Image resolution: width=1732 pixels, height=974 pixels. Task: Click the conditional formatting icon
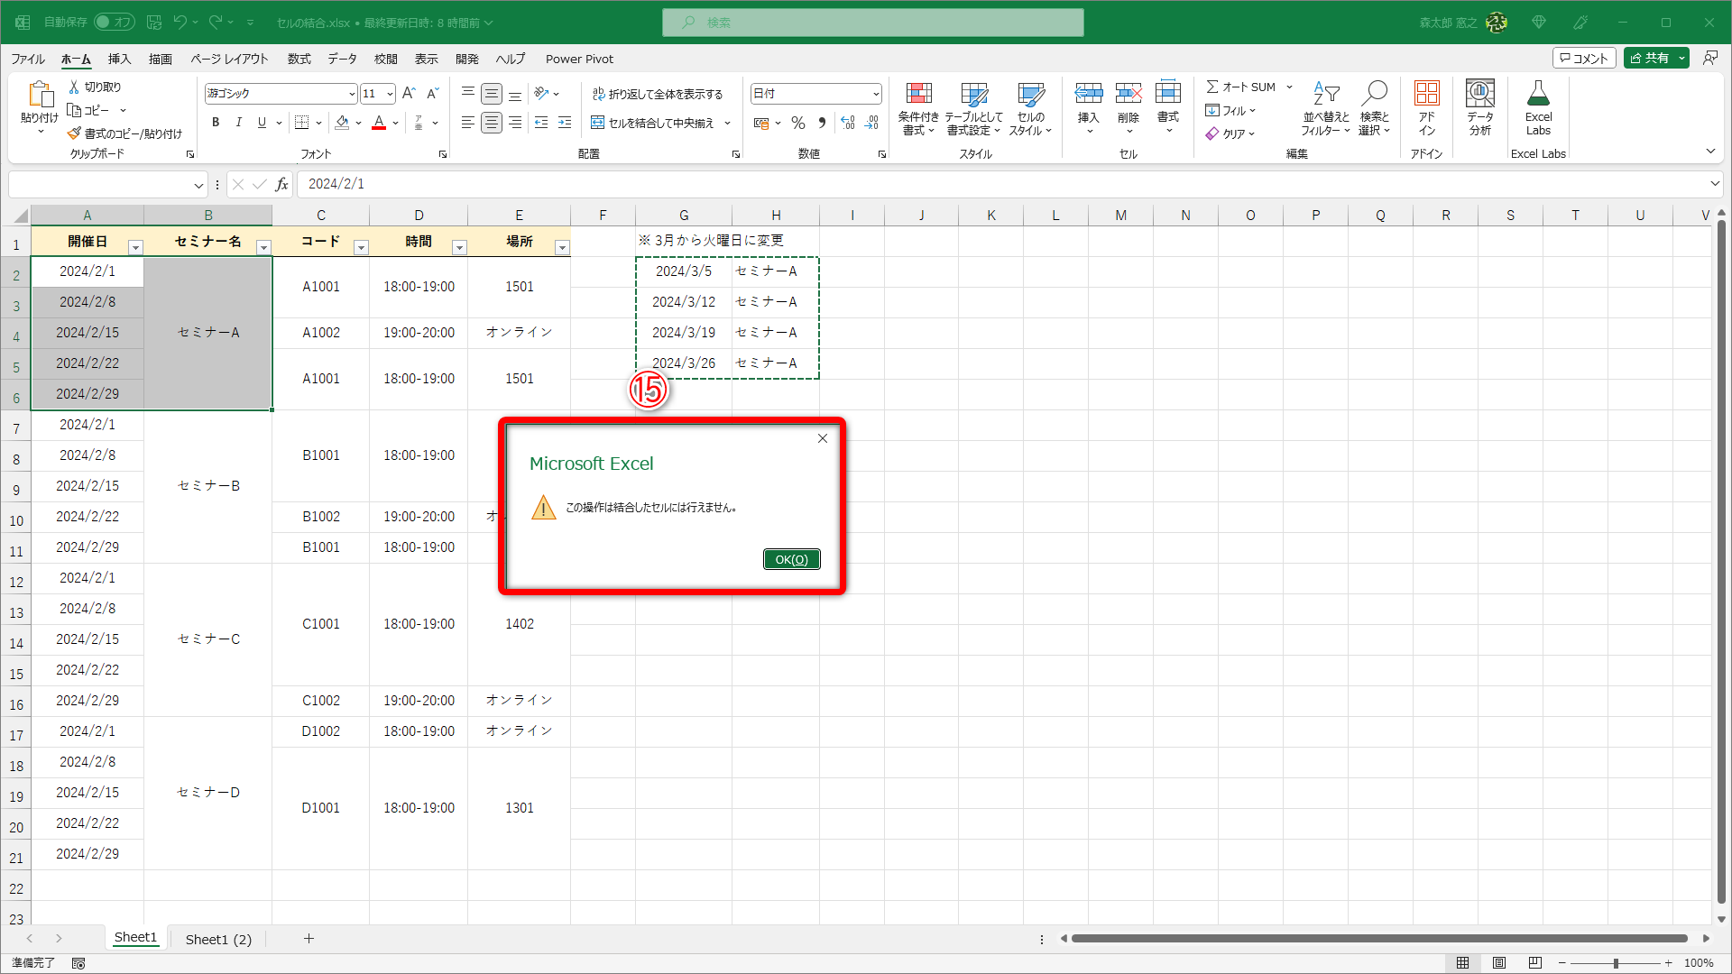[918, 94]
